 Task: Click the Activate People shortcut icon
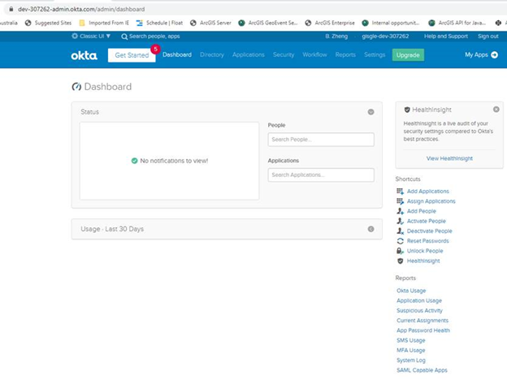pos(400,222)
